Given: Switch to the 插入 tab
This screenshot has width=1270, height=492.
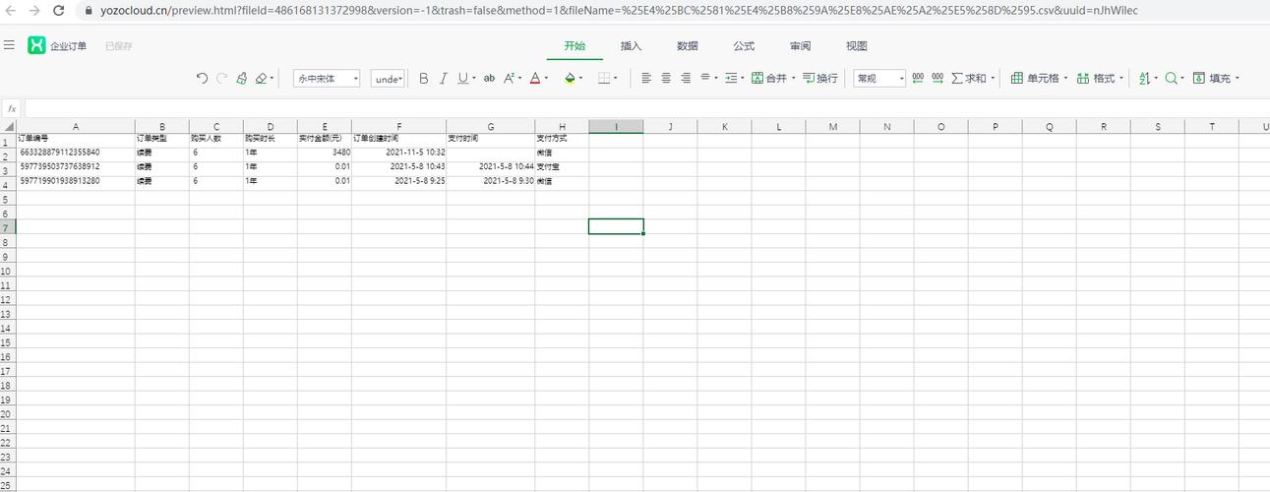Looking at the screenshot, I should [x=631, y=46].
